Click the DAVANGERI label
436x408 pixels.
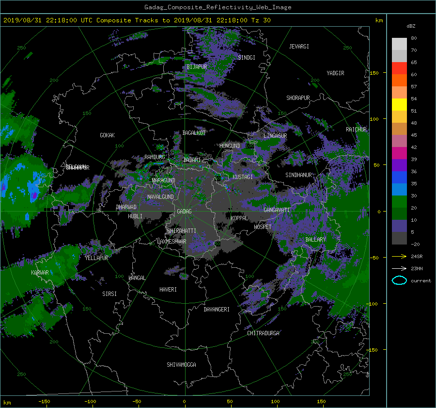(217, 310)
